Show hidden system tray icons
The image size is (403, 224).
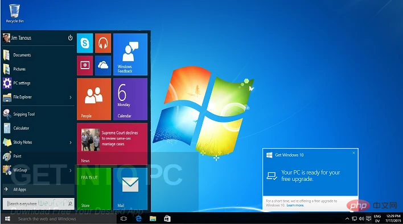point(347,219)
